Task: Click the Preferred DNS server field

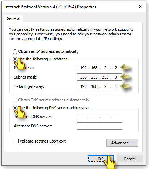Action: pos(99,117)
